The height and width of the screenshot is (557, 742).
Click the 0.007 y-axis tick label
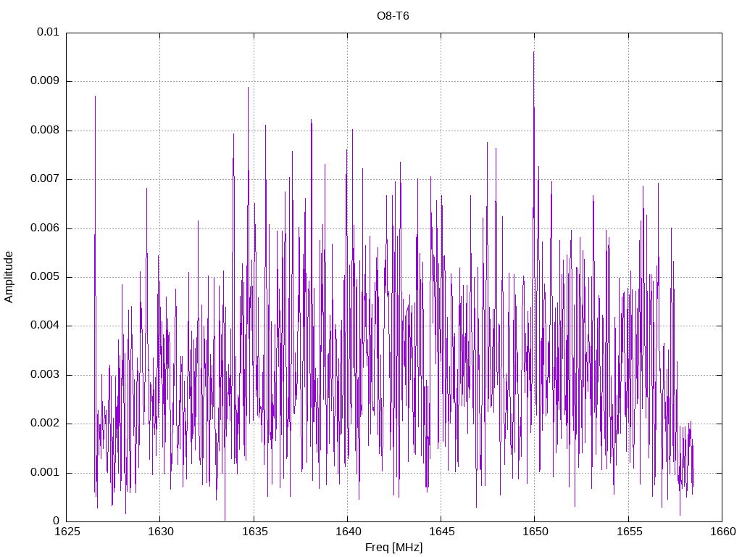[44, 178]
